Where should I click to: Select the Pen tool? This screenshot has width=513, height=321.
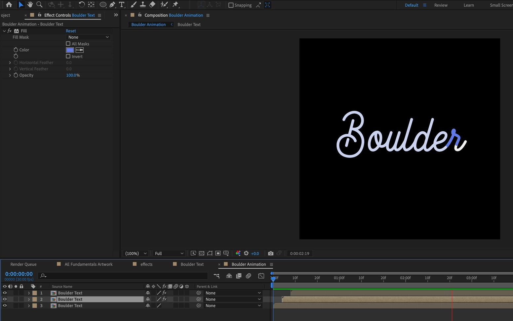(112, 5)
